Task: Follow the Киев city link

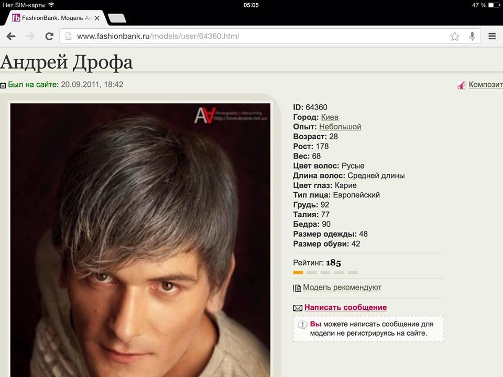Action: tap(330, 117)
